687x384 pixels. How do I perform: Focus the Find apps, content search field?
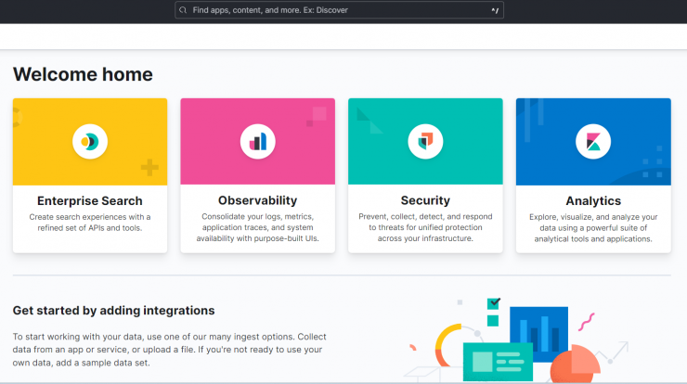pos(339,10)
